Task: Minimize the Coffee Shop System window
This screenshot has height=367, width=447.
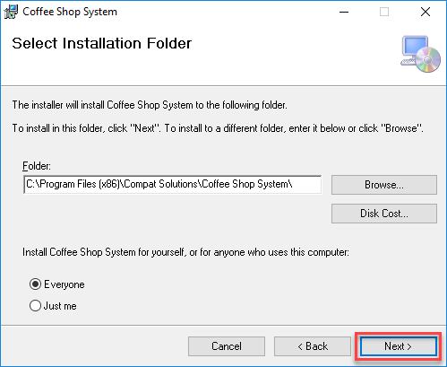Action: (x=344, y=12)
